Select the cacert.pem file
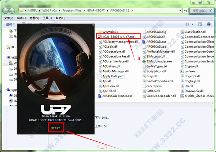 (152, 86)
